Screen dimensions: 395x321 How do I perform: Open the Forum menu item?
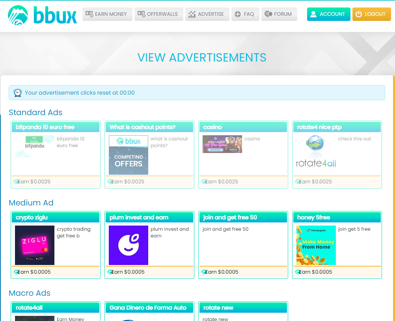click(279, 14)
